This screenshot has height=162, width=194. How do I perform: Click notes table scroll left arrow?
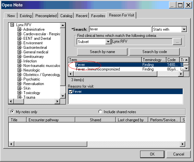coord(11,144)
